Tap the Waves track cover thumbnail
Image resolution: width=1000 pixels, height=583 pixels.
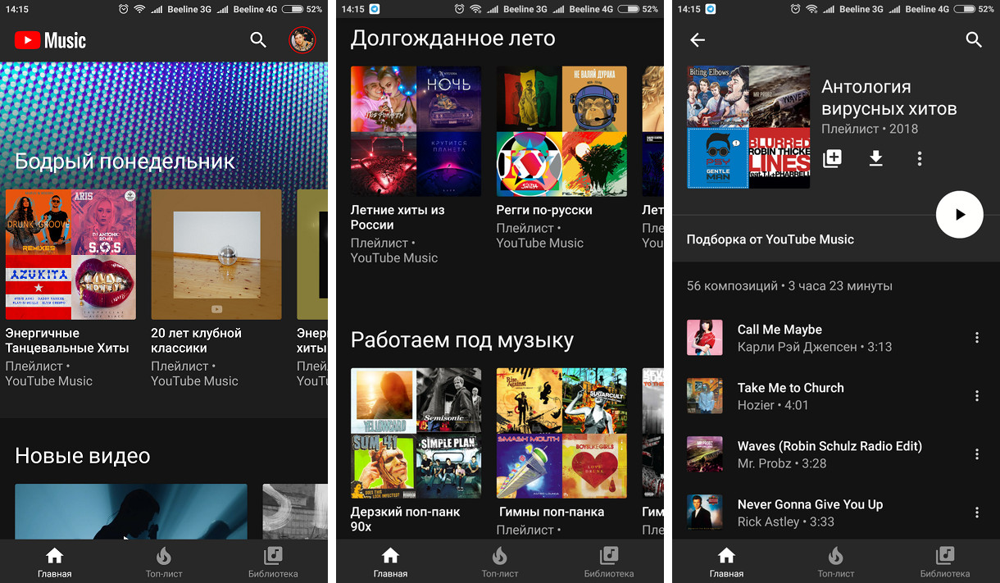coord(705,454)
